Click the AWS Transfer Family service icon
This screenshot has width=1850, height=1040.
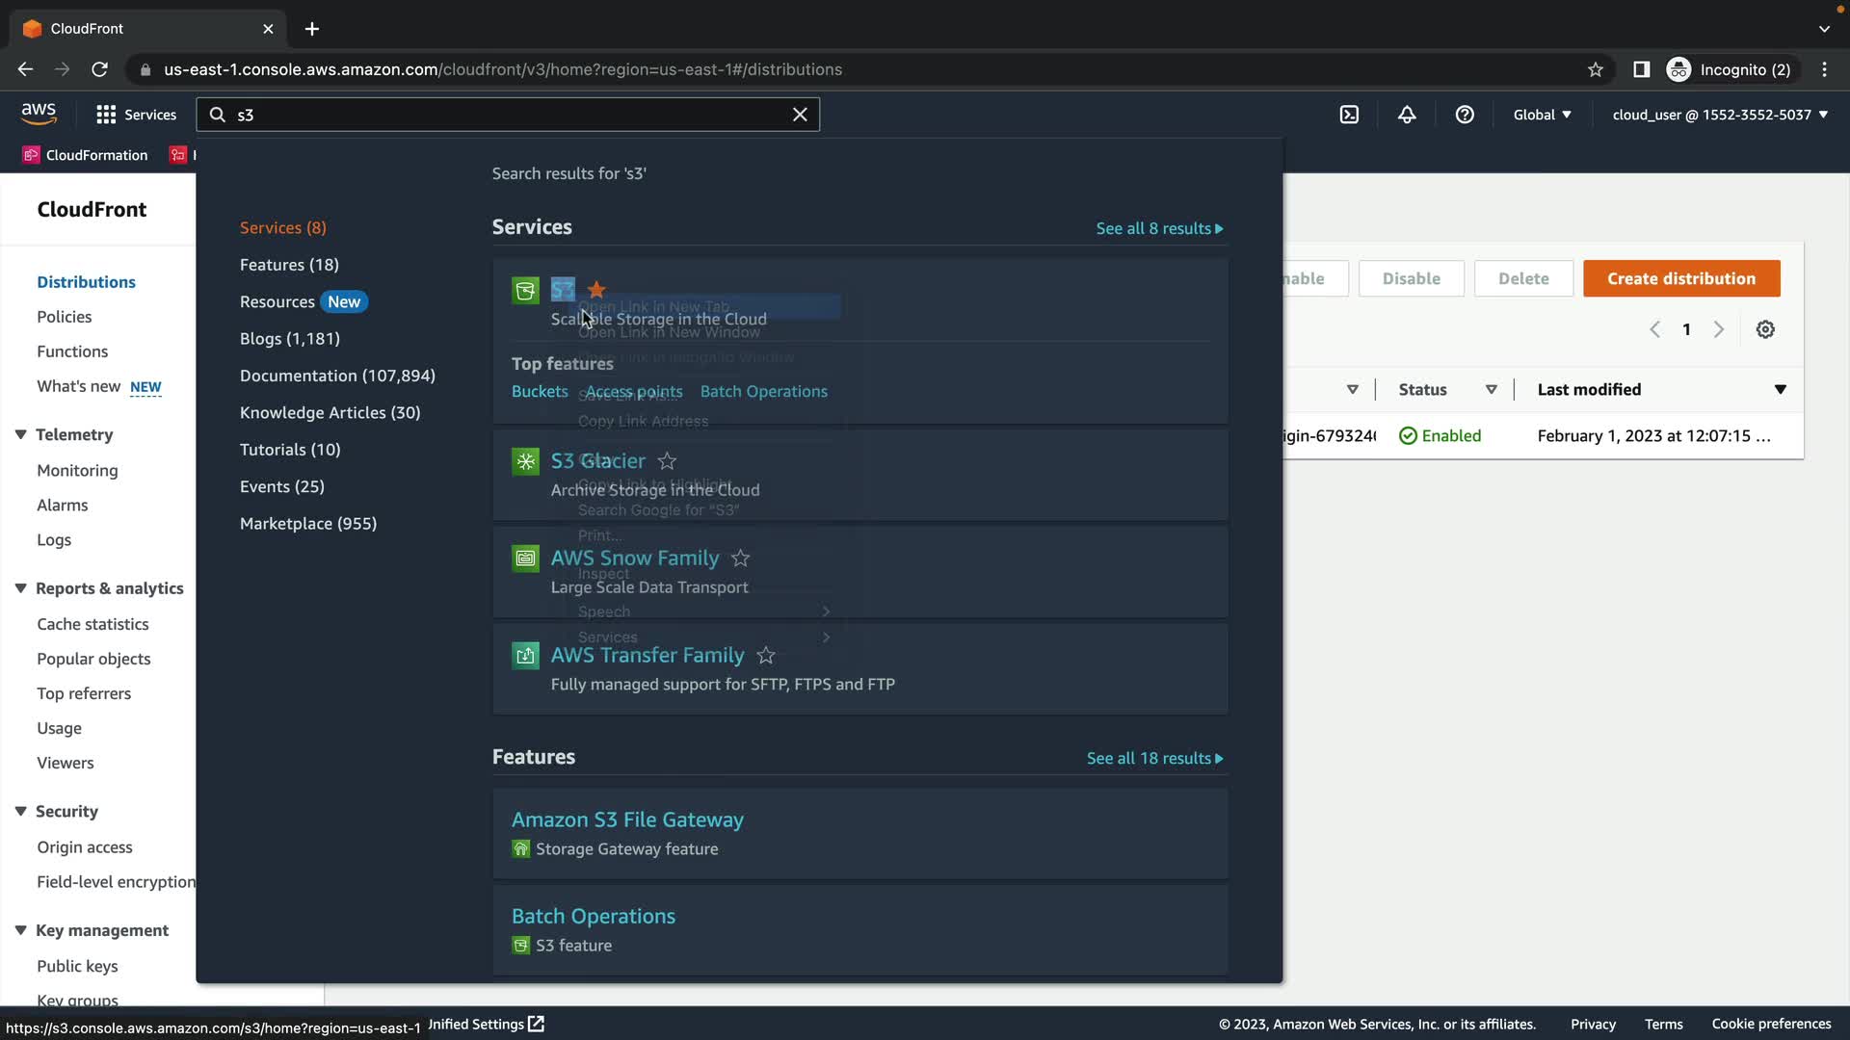click(525, 656)
